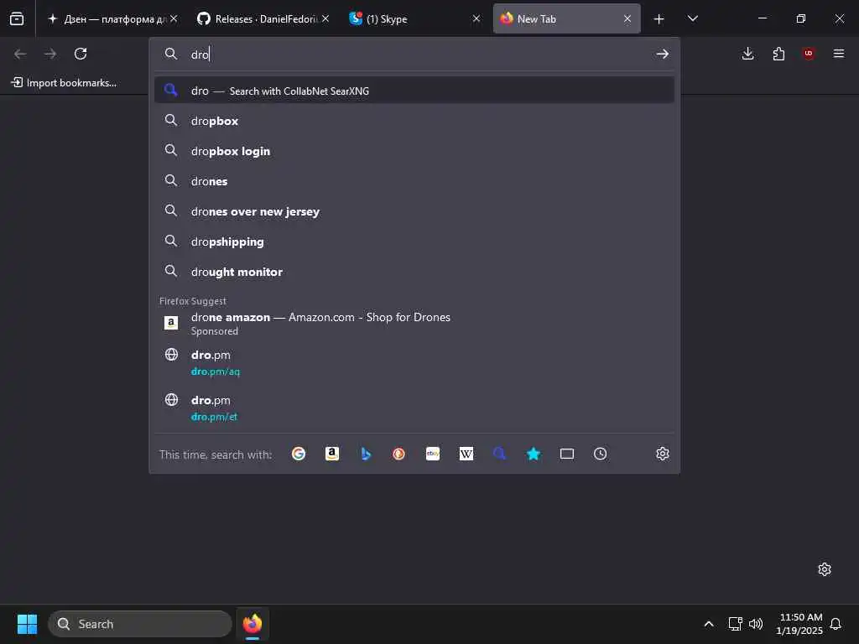Open search settings gear in dropdown

click(x=663, y=454)
